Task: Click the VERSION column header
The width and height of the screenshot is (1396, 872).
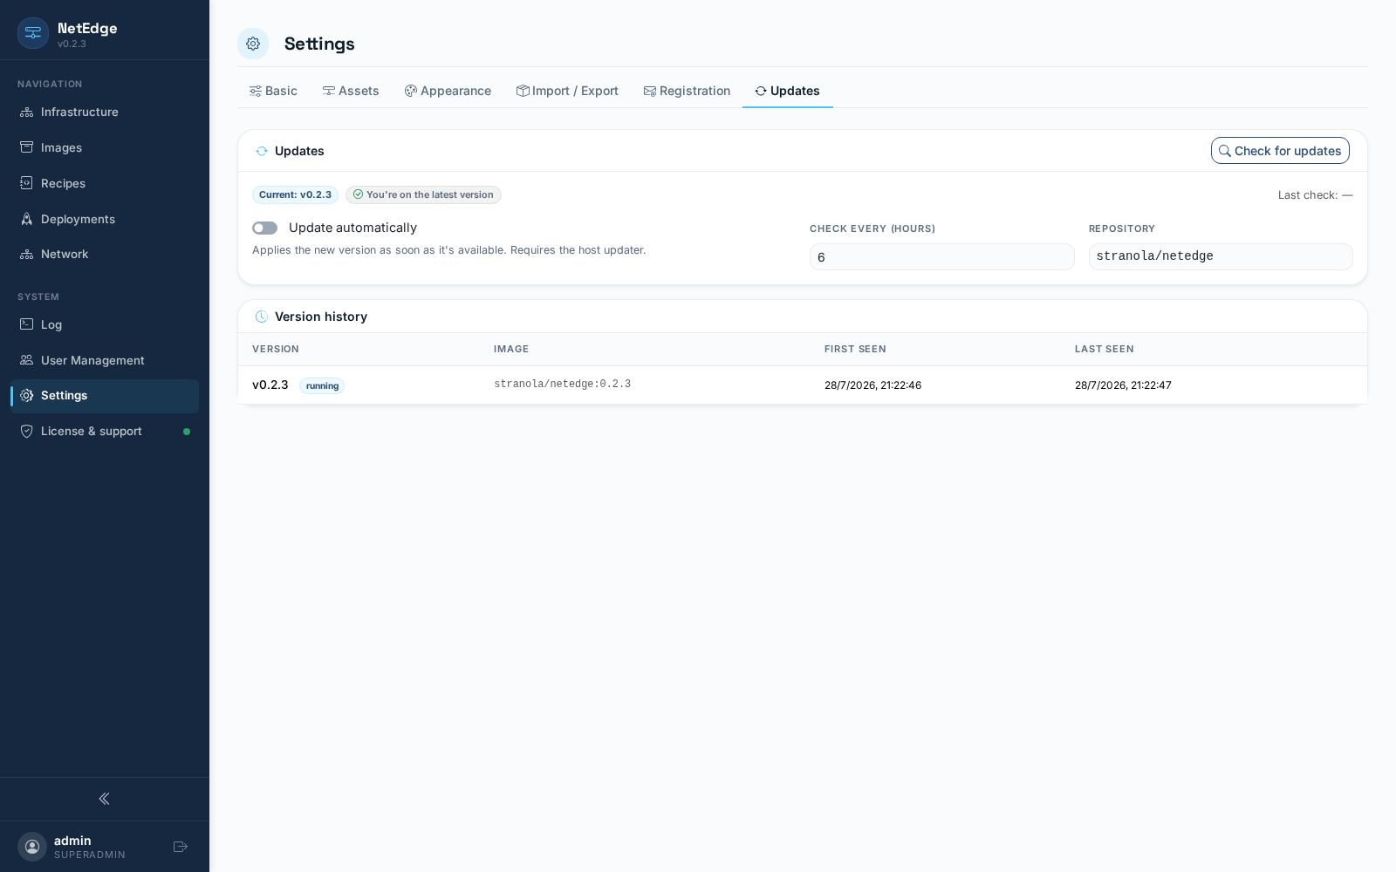Action: pos(276,349)
